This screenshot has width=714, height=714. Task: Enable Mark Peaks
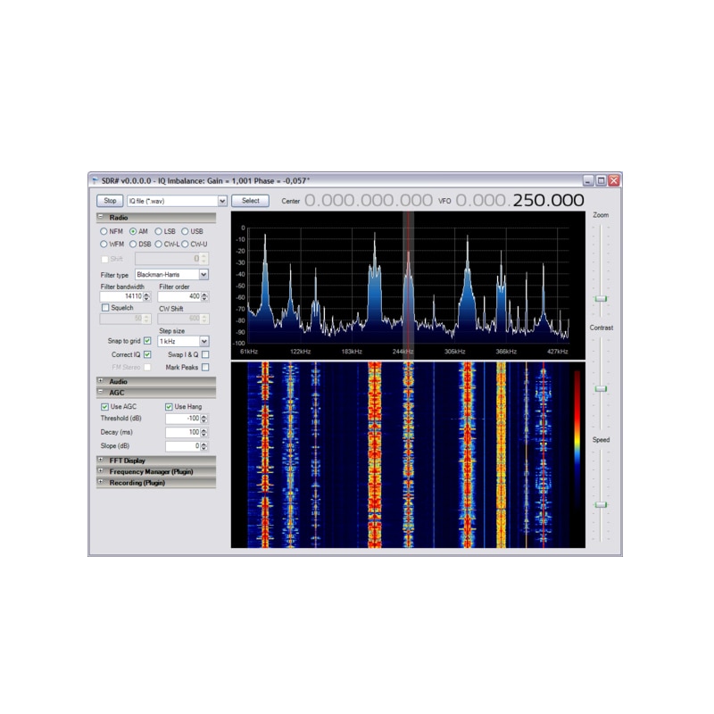tap(204, 368)
